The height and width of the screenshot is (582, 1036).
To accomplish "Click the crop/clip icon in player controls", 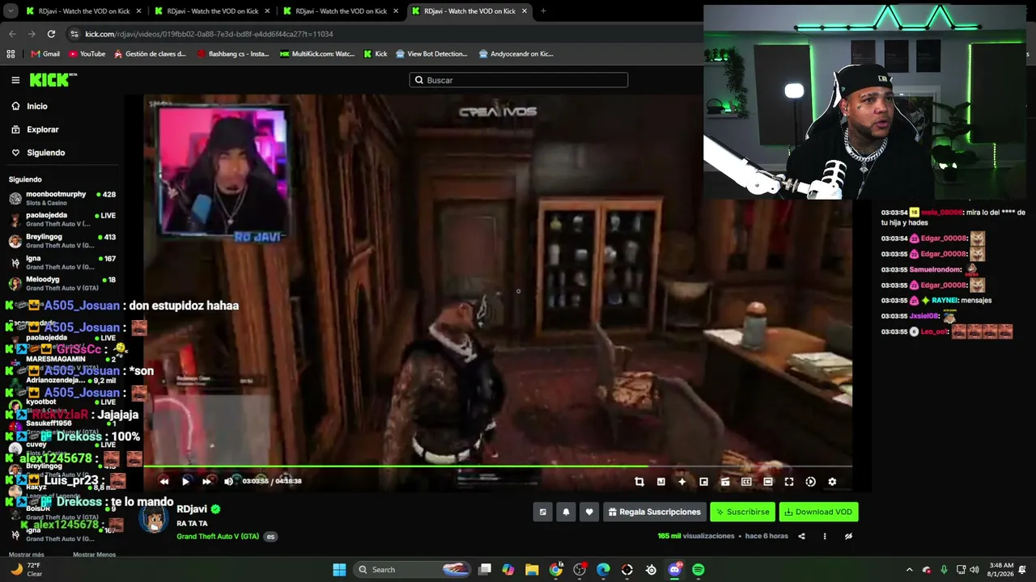I will pyautogui.click(x=639, y=482).
